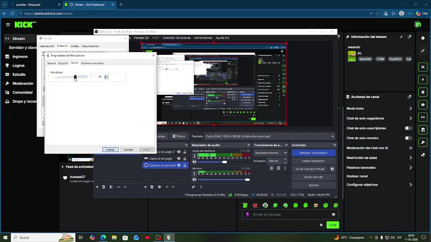Click Iniciar Grabación button

coord(313,161)
